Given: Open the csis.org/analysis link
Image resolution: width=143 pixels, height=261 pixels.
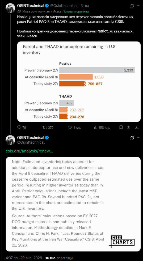Looking at the screenshot, I should tap(30, 151).
